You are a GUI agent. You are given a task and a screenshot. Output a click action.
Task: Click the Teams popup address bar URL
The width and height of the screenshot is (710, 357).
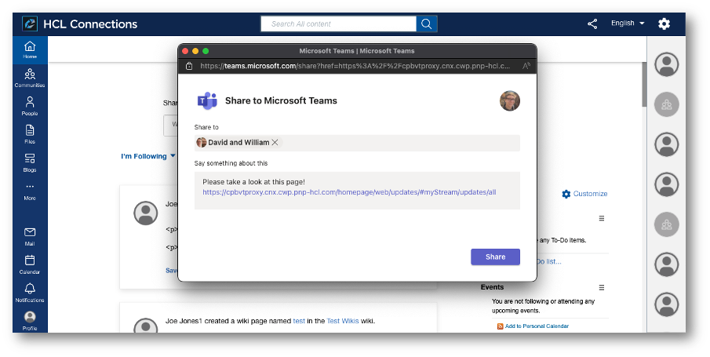(355, 66)
